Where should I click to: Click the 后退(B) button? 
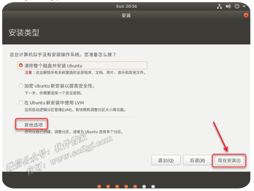pos(197,160)
